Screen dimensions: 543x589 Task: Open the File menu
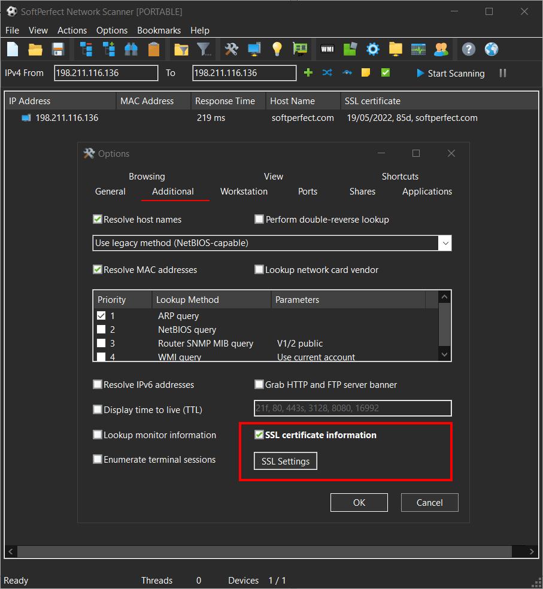click(13, 31)
